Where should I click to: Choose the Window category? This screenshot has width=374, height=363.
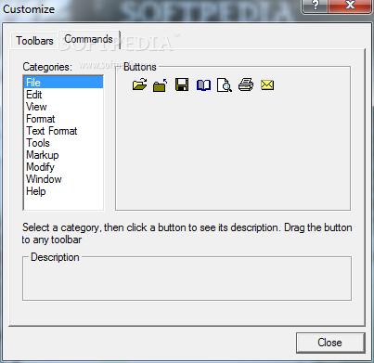point(63,179)
